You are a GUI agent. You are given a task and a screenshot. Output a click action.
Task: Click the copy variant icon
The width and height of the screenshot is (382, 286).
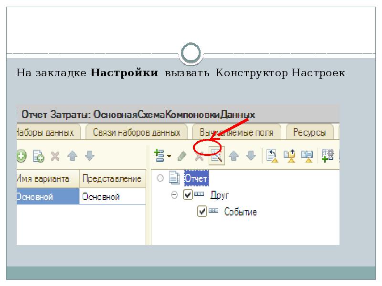click(x=38, y=156)
